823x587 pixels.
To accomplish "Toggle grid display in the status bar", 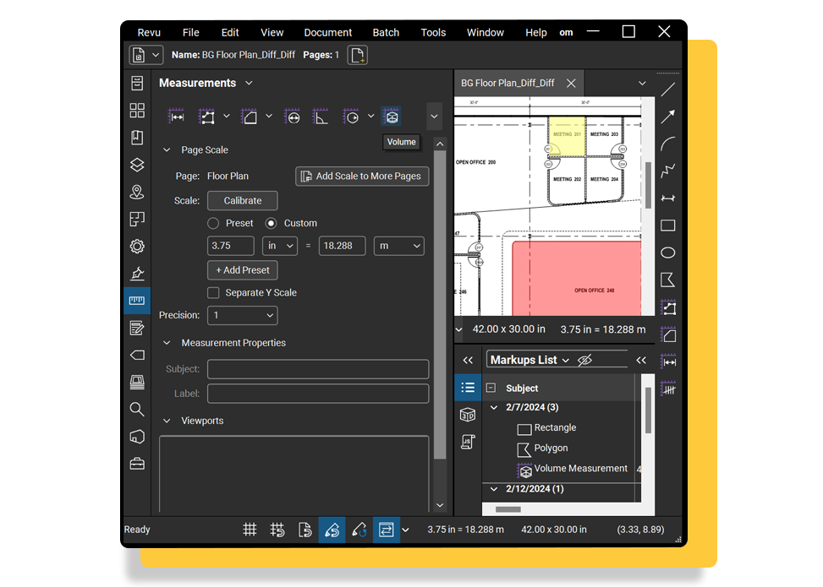I will (x=250, y=530).
